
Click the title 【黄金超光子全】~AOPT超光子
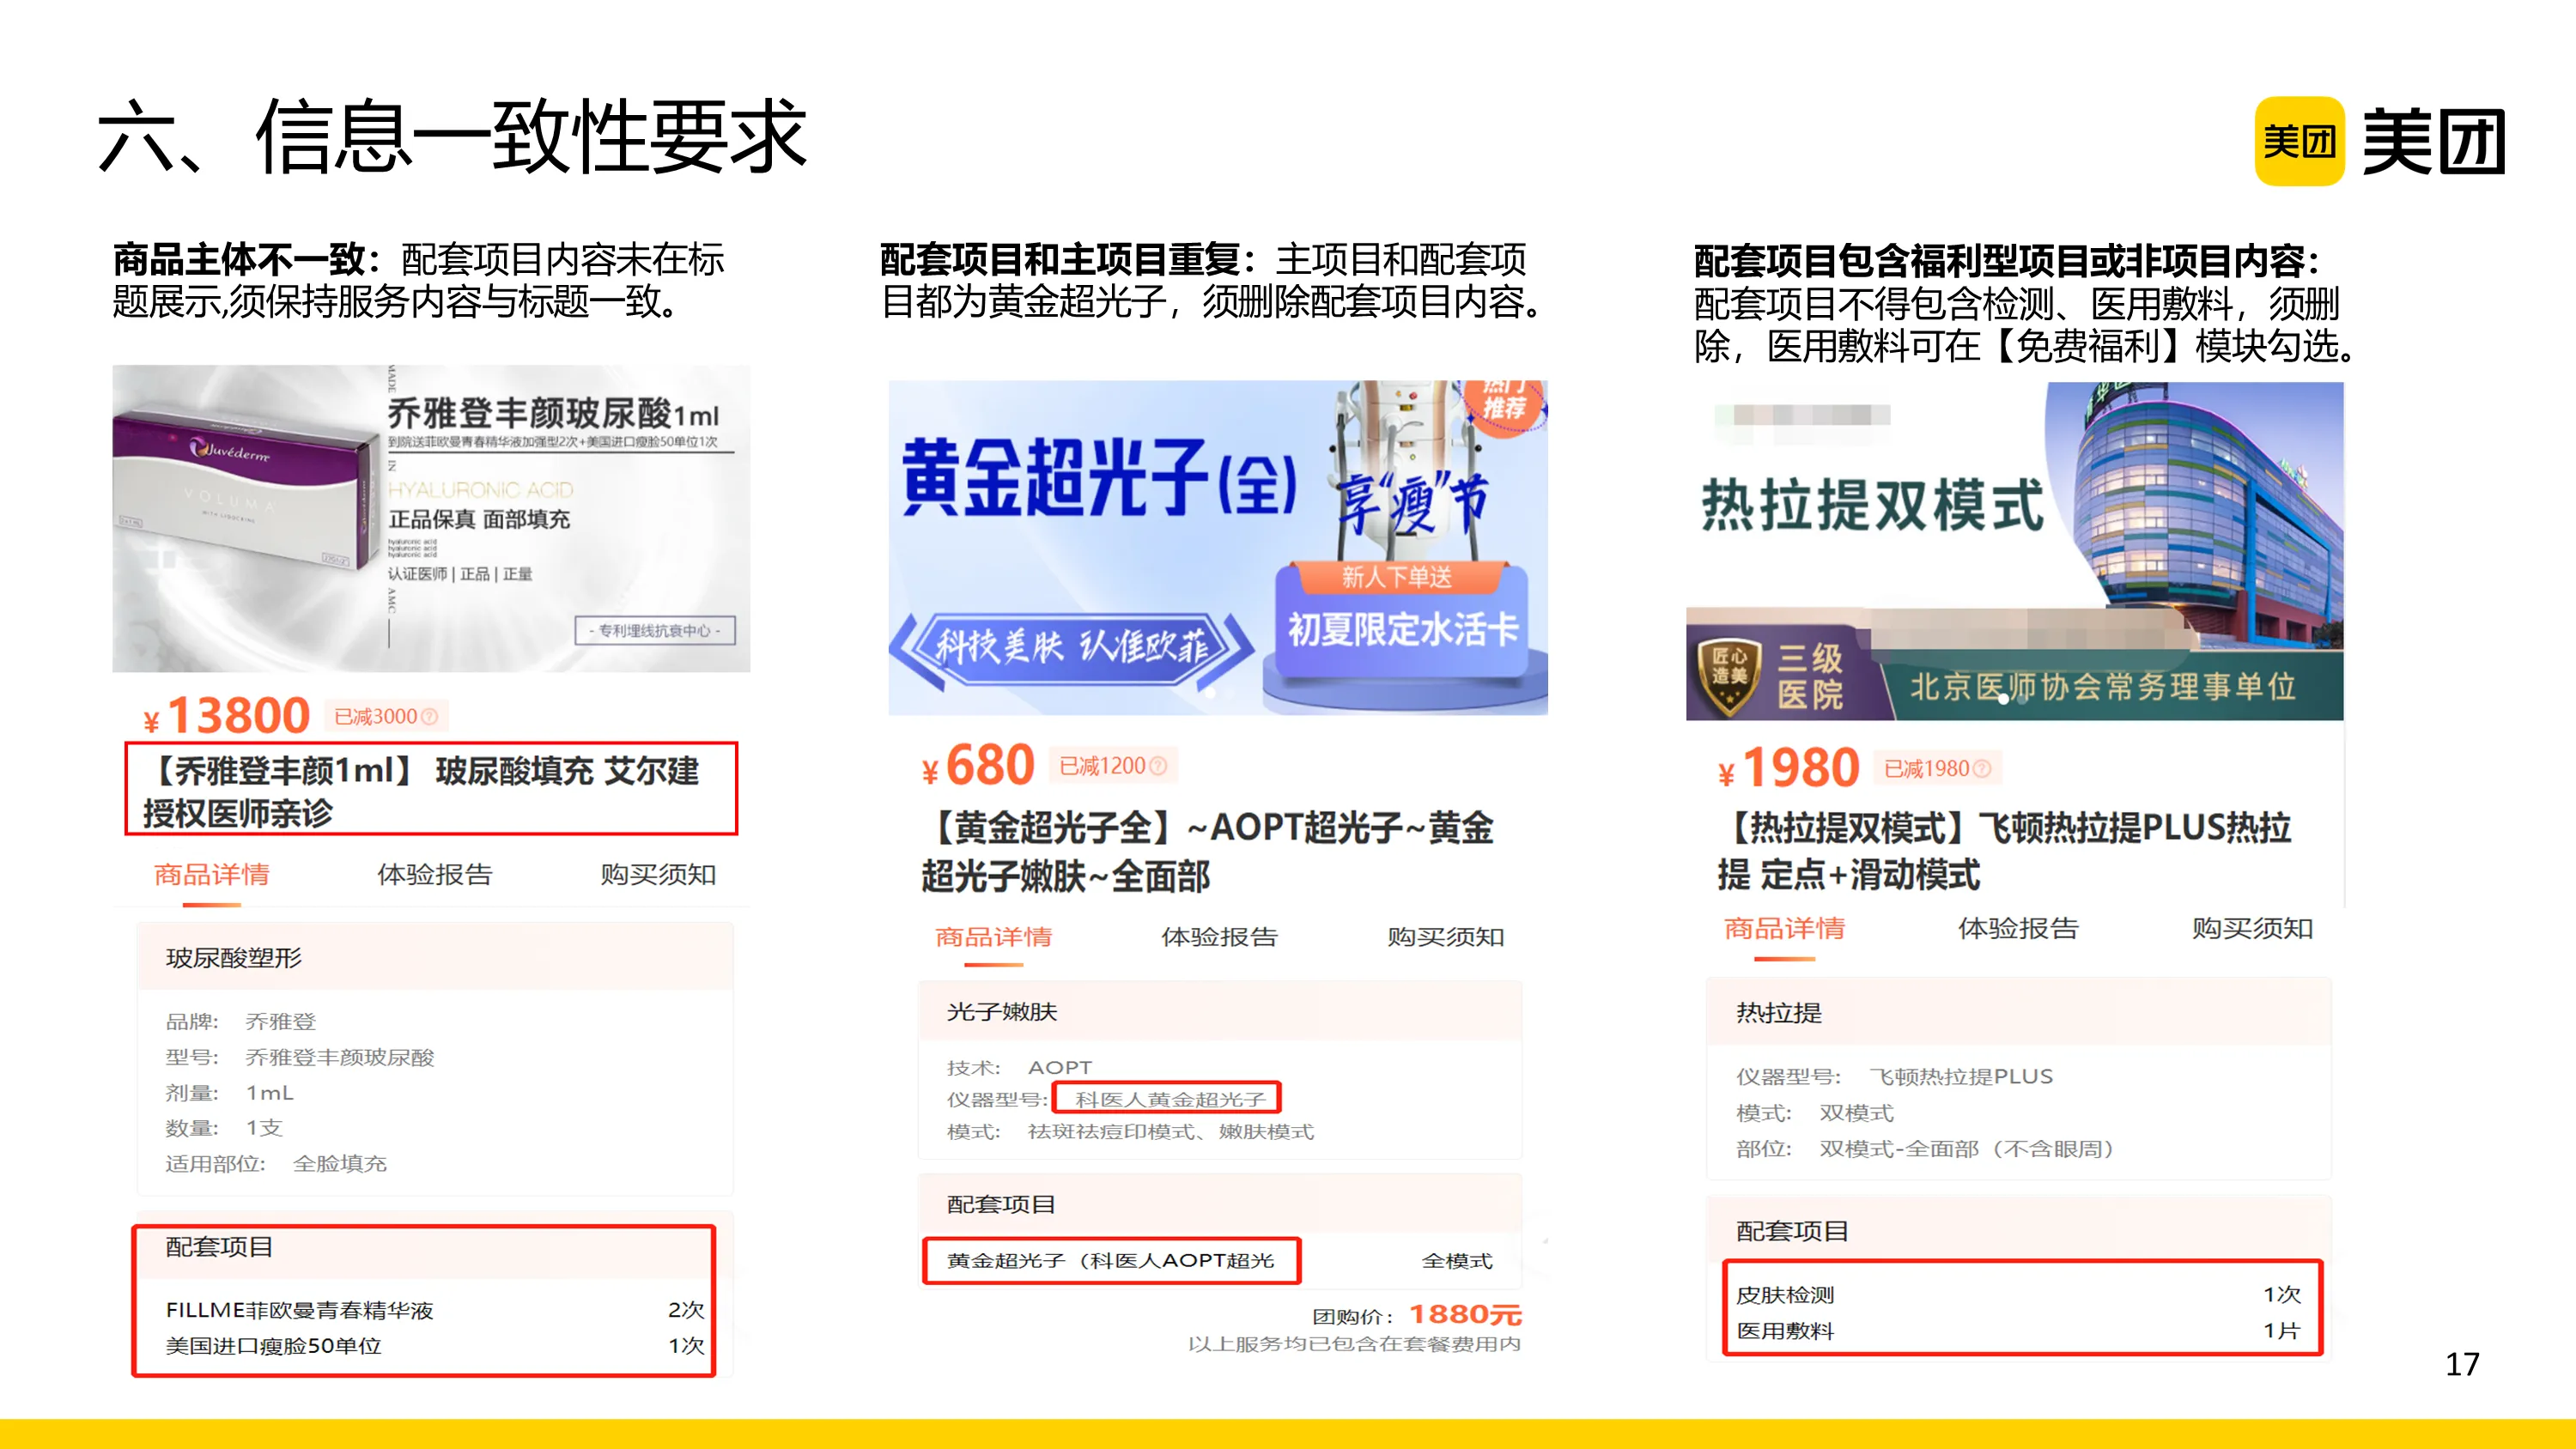[x=1207, y=852]
